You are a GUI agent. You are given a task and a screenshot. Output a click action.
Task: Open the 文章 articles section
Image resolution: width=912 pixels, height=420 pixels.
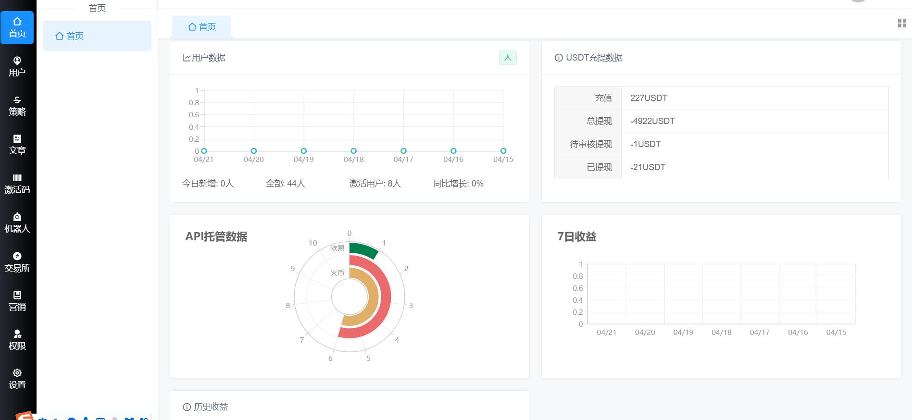point(17,145)
